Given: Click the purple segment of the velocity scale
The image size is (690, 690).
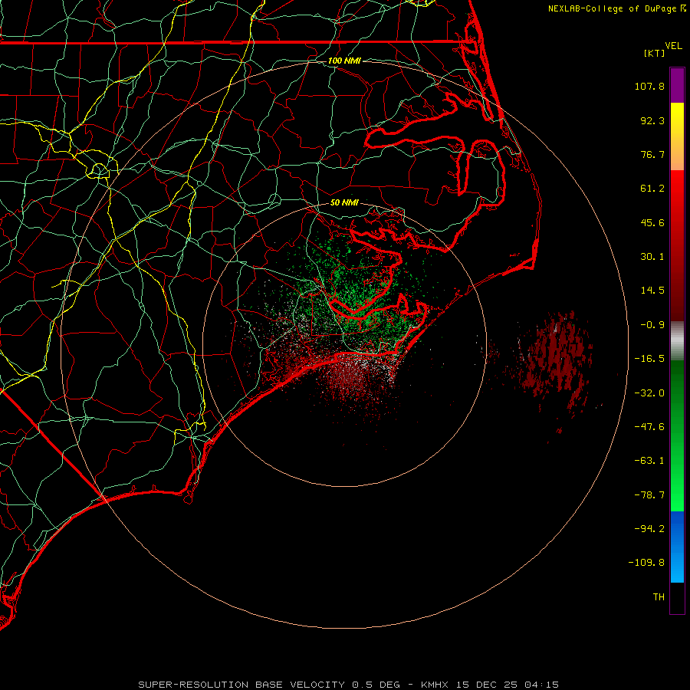Looking at the screenshot, I should point(677,85).
